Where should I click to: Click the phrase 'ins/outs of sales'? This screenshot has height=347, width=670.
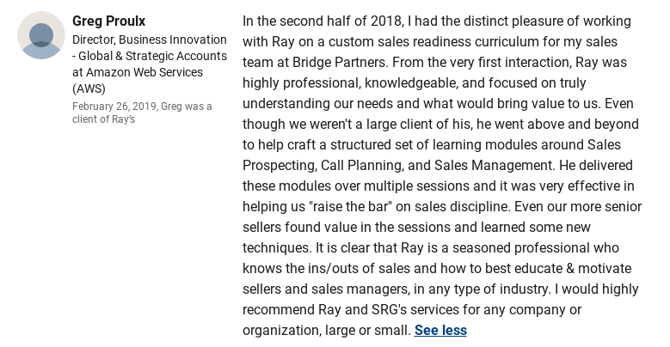(359, 269)
